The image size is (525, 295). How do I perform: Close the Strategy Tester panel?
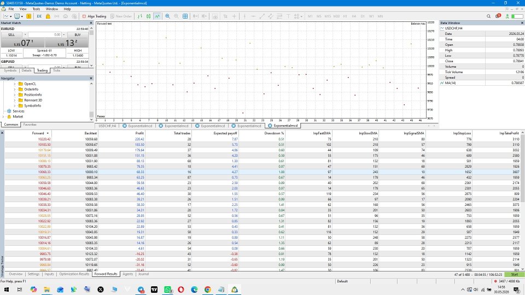point(2,133)
